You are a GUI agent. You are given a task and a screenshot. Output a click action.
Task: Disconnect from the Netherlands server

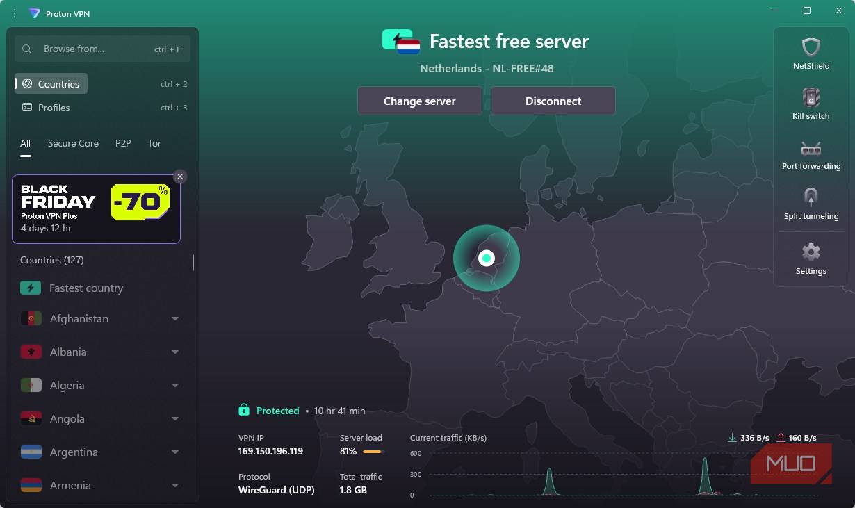[553, 100]
